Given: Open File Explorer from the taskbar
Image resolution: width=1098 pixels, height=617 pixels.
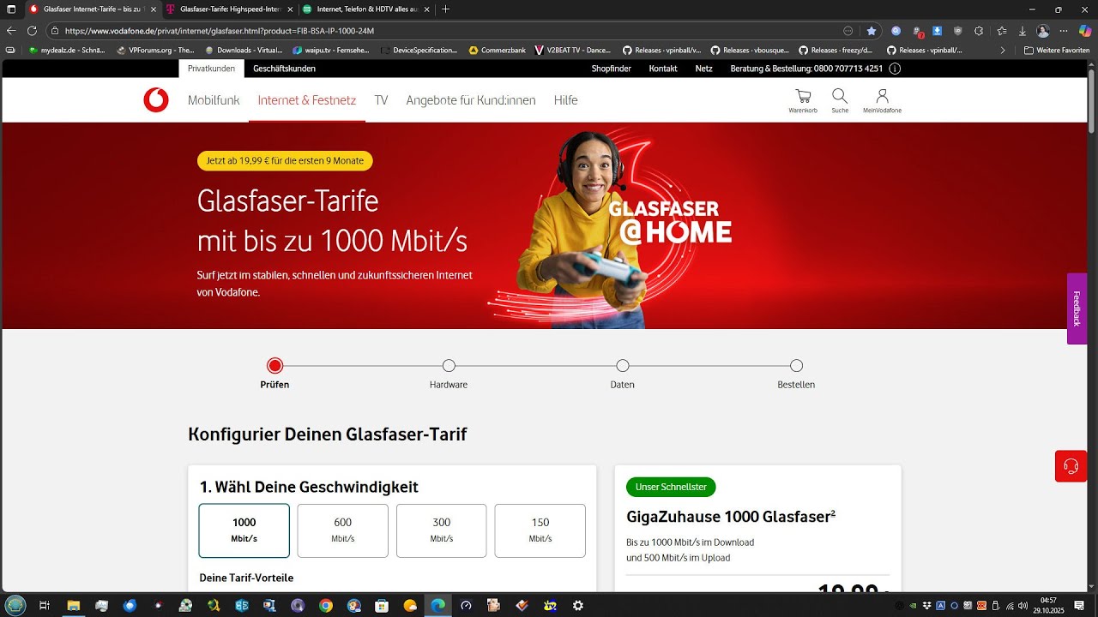Looking at the screenshot, I should tap(74, 605).
